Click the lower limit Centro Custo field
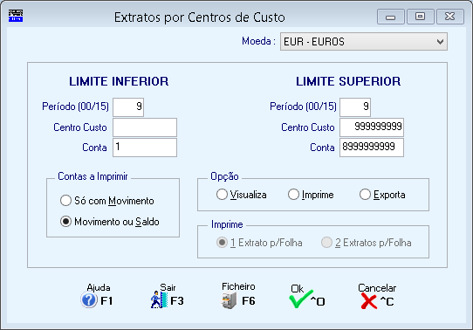Viewport: 473px width, 330px height. click(145, 127)
